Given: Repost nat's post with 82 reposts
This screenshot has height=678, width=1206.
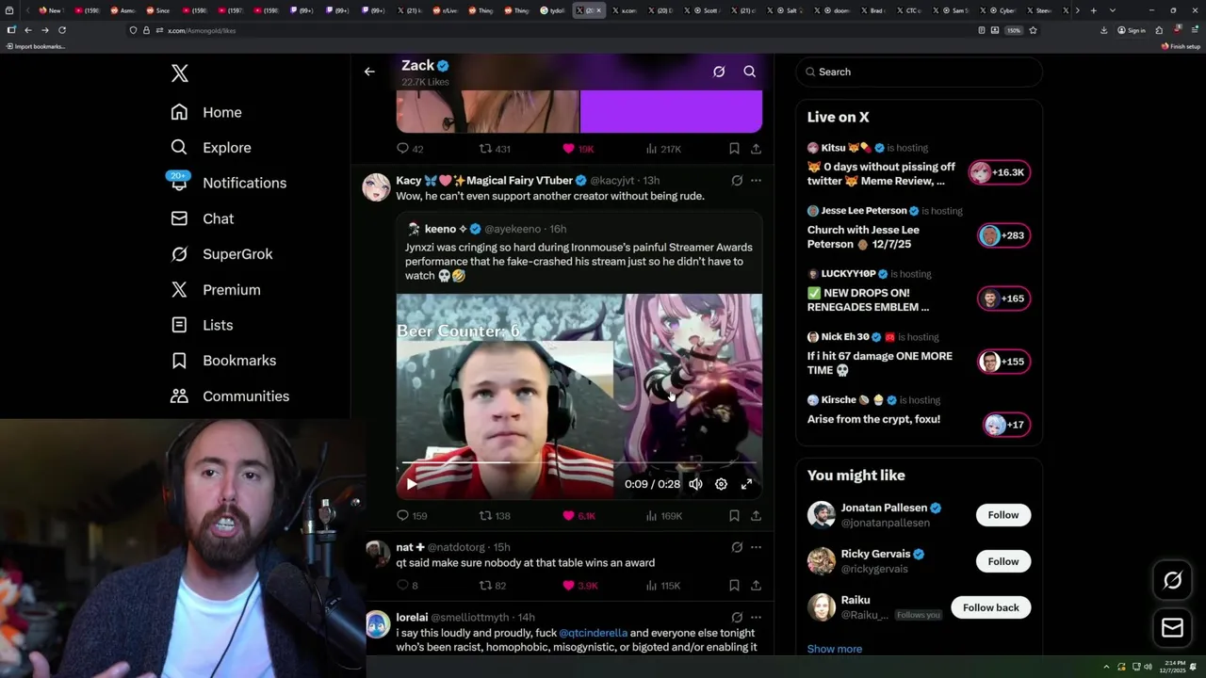Looking at the screenshot, I should click(493, 586).
